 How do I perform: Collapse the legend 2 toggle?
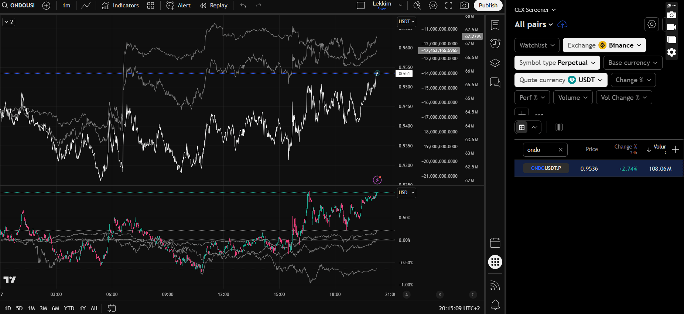click(8, 22)
